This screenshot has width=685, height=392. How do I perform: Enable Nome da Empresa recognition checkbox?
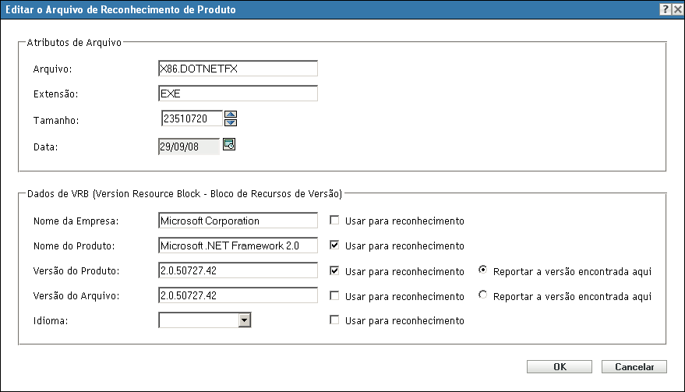pyautogui.click(x=334, y=221)
